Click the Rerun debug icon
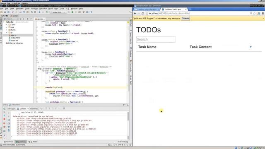 5,108
